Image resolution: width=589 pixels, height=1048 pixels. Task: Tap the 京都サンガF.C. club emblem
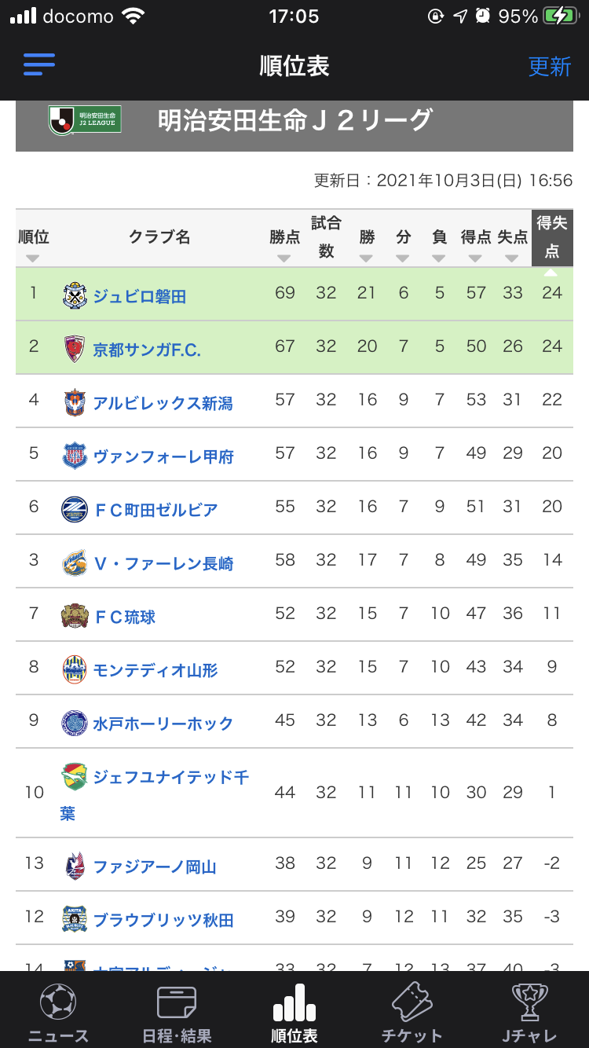pos(75,349)
